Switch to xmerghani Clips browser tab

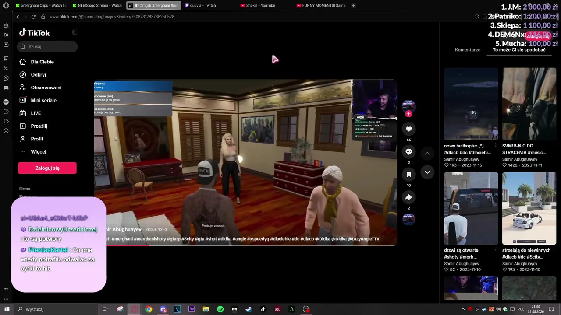pyautogui.click(x=40, y=6)
